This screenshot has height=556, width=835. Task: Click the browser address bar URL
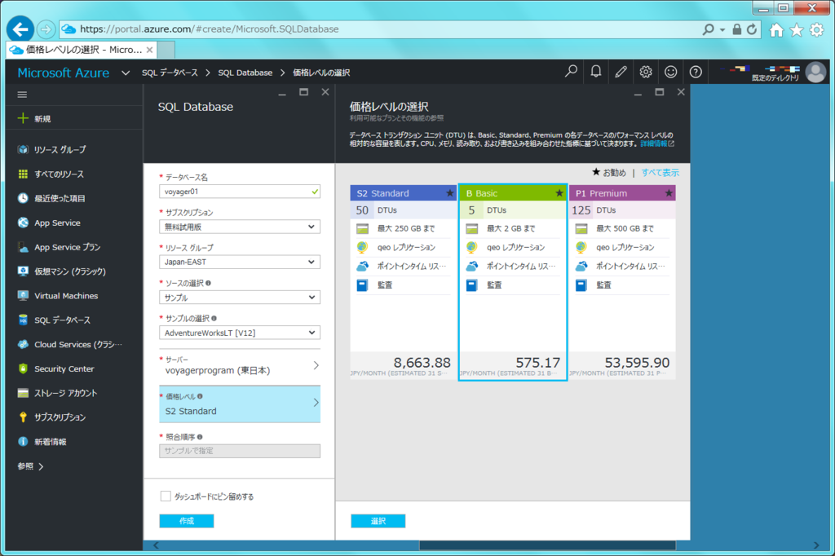[210, 29]
